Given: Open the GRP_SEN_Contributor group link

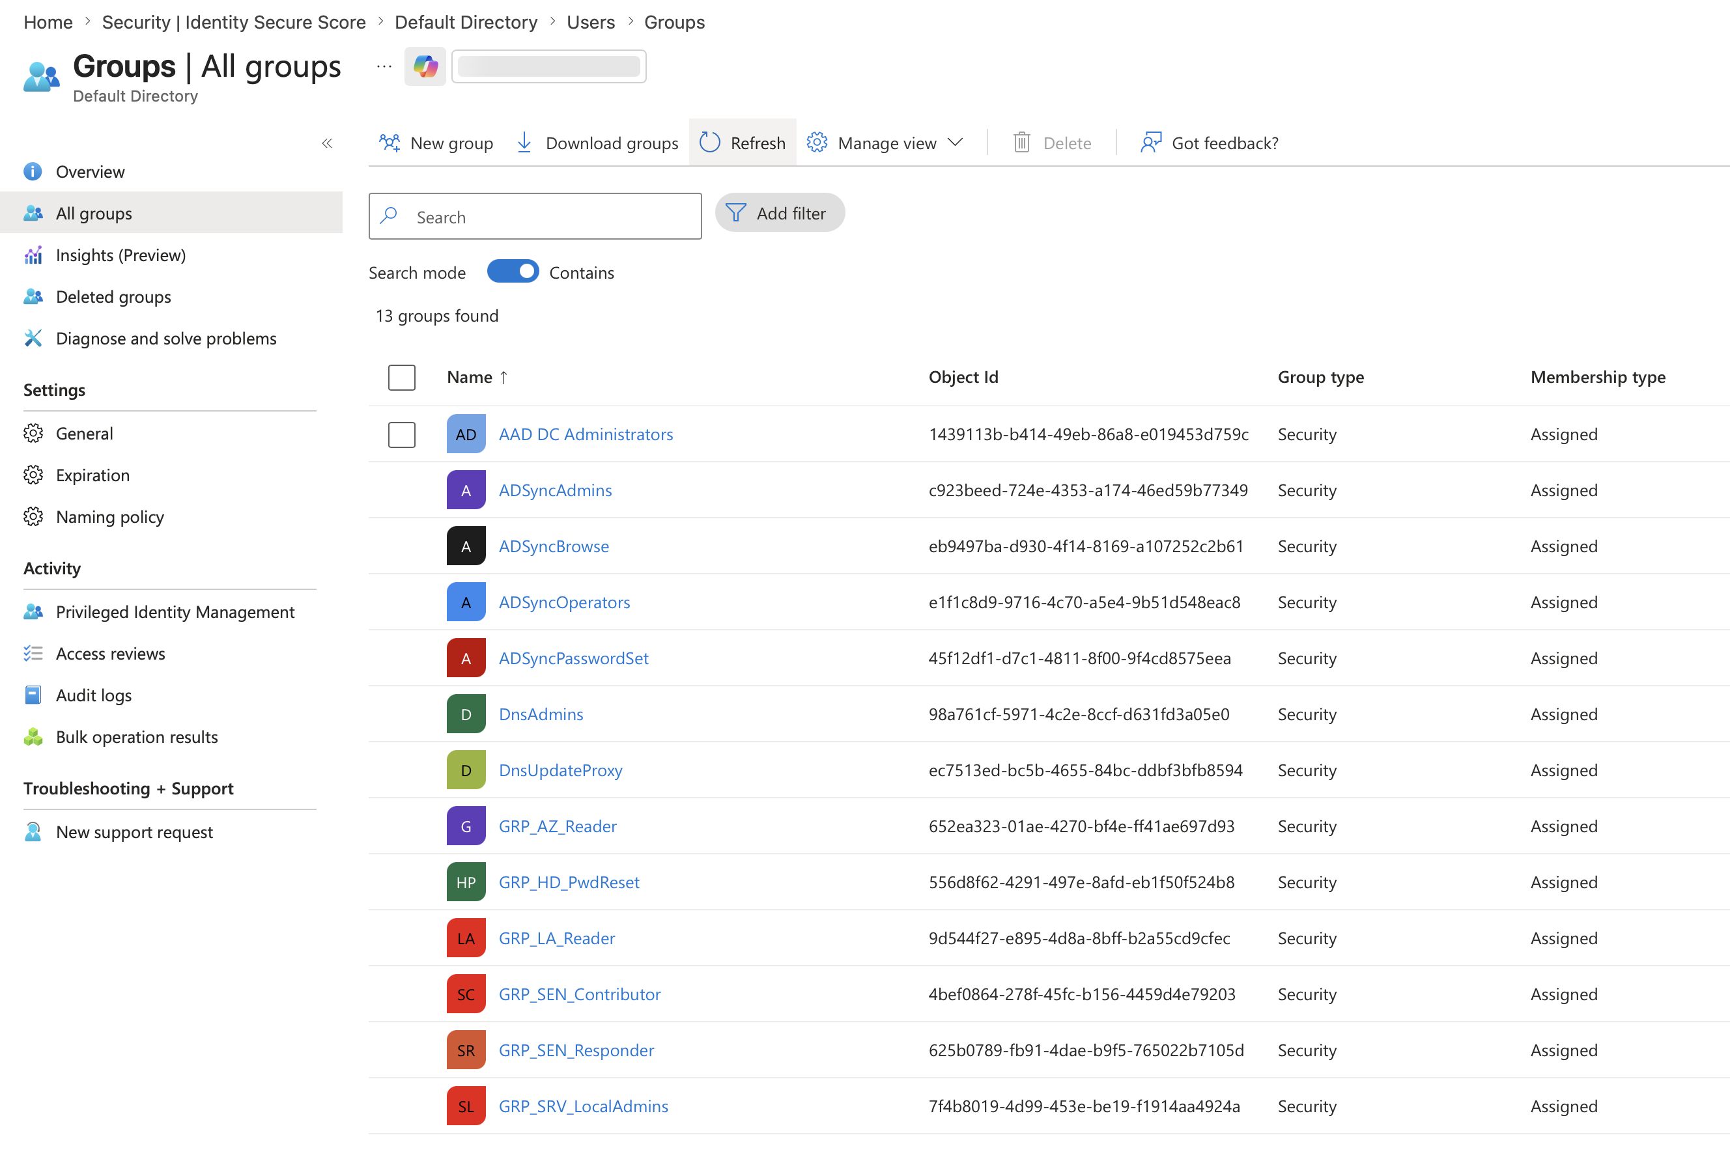Looking at the screenshot, I should pyautogui.click(x=579, y=994).
